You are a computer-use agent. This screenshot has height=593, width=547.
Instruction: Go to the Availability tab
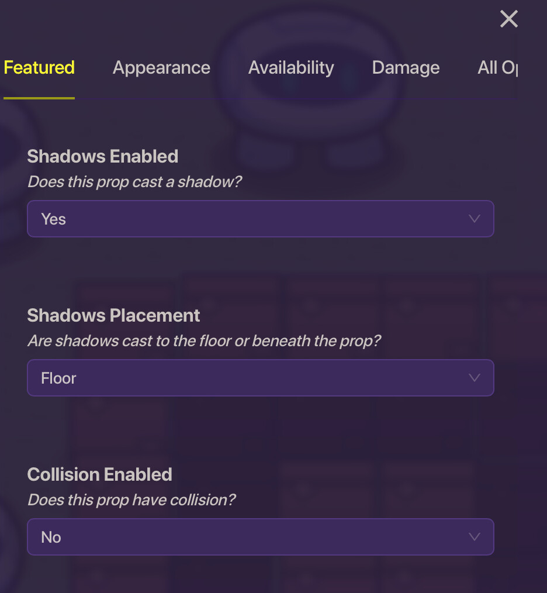tap(291, 68)
